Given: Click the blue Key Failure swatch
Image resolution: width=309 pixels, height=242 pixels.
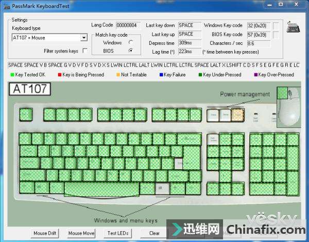Looking at the screenshot, I should [161, 75].
